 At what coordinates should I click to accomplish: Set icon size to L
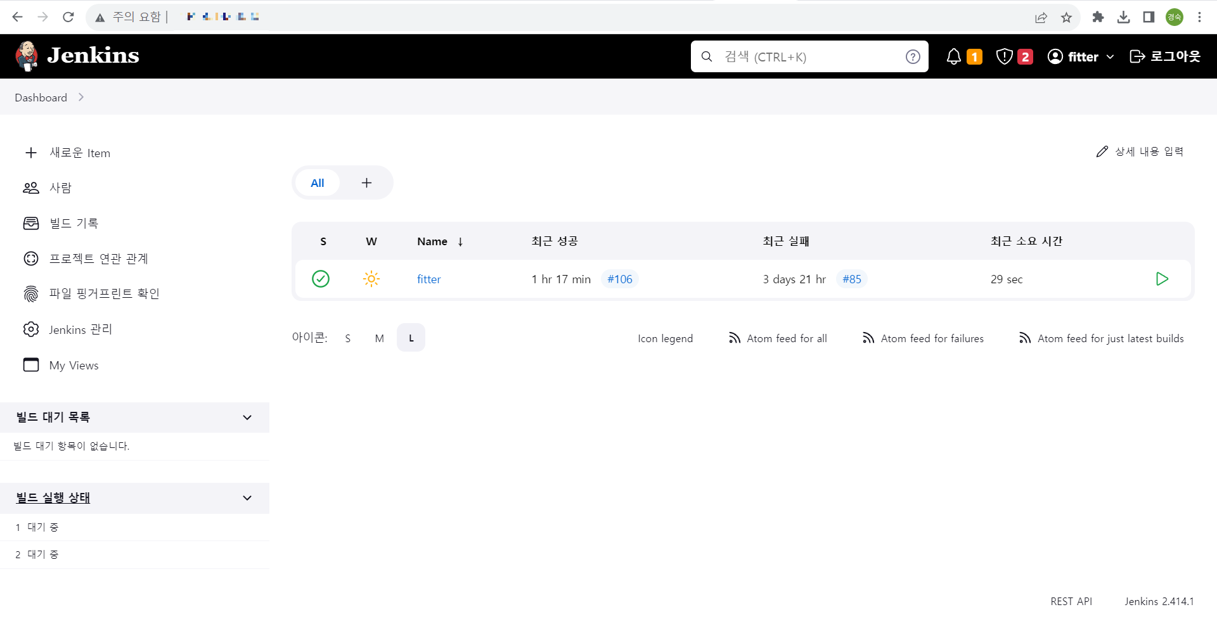(x=411, y=338)
